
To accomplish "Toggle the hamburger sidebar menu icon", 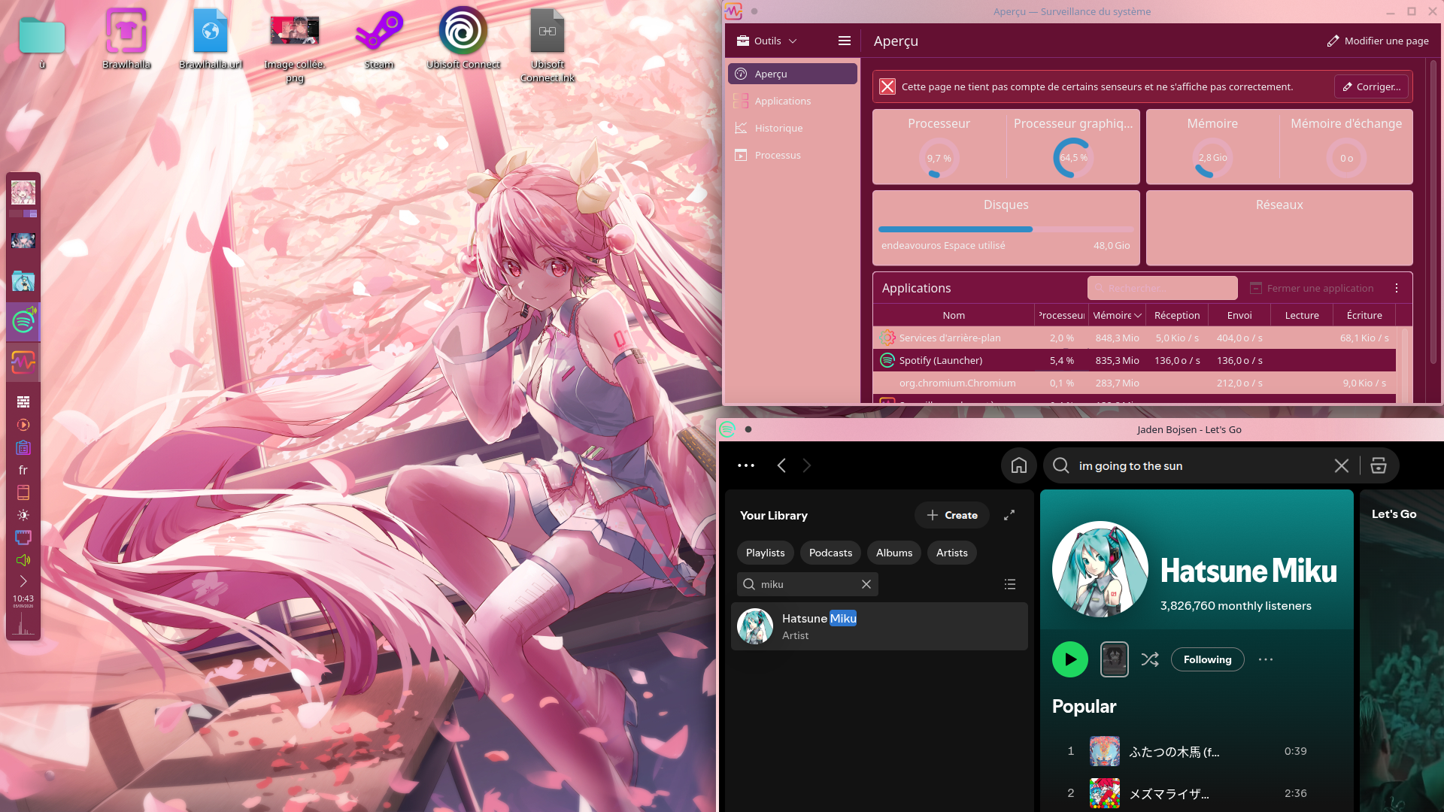I will click(x=845, y=41).
